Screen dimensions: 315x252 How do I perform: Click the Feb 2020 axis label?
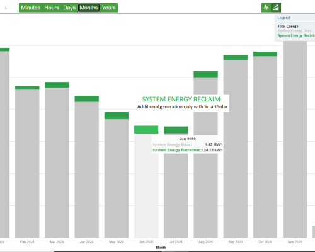pos(27,242)
